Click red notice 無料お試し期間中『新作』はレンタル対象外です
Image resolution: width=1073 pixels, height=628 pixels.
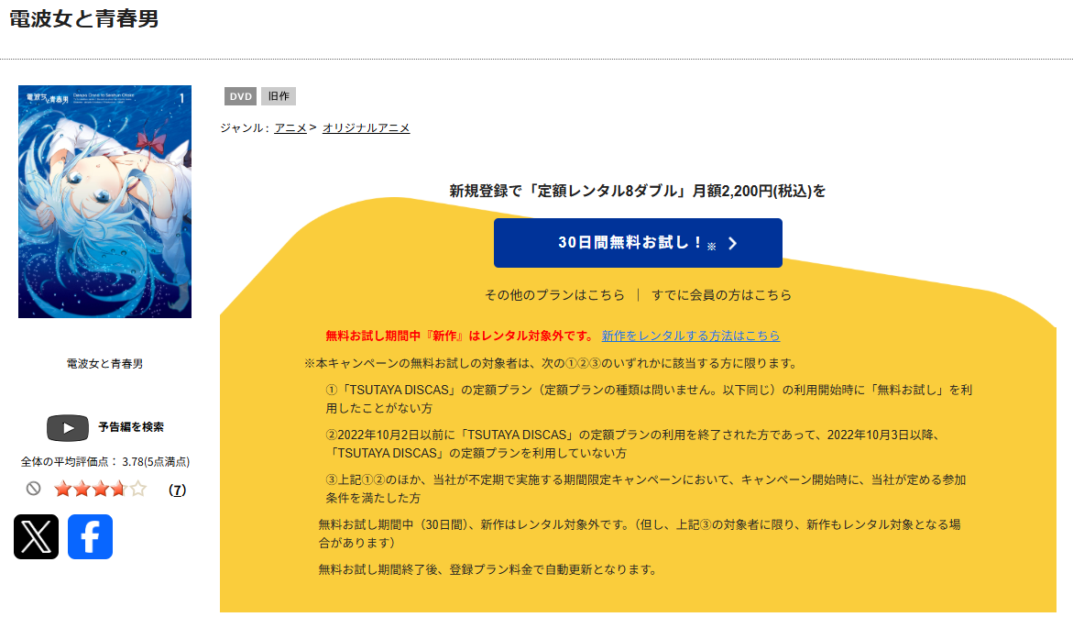click(x=460, y=336)
